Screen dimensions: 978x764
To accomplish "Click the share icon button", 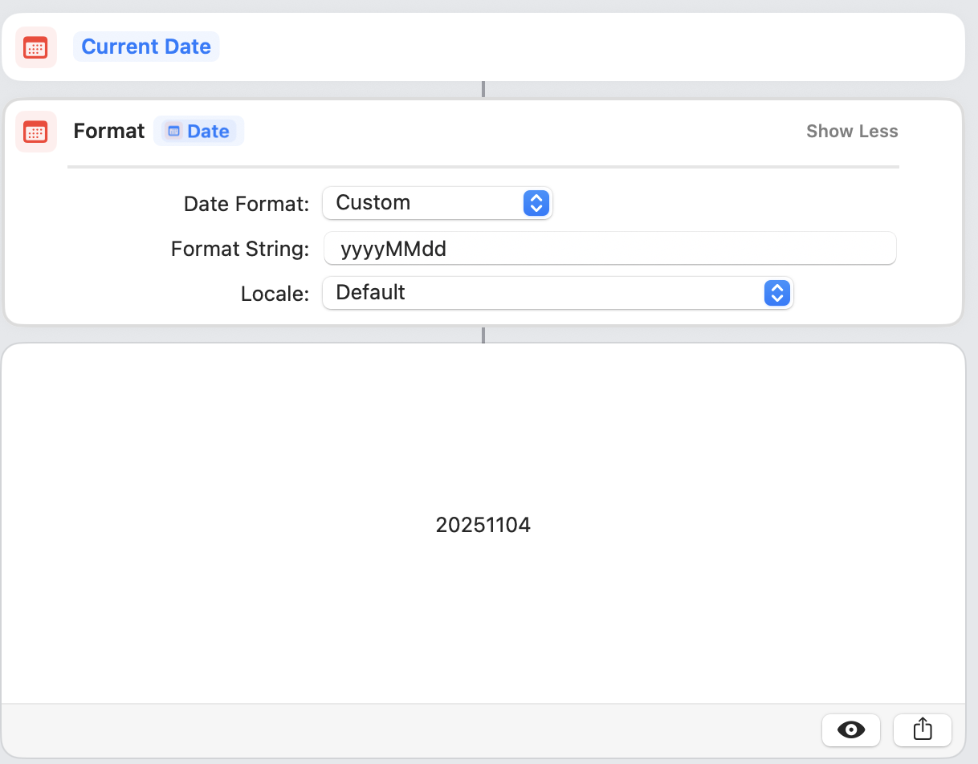I will pyautogui.click(x=923, y=729).
